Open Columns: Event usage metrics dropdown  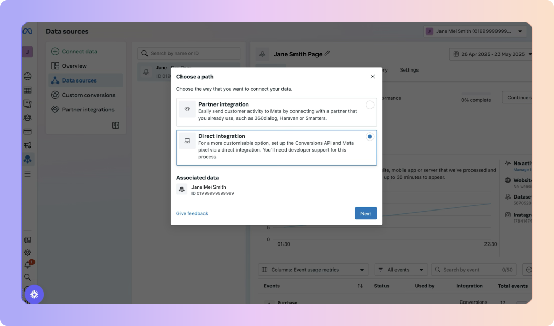click(313, 270)
